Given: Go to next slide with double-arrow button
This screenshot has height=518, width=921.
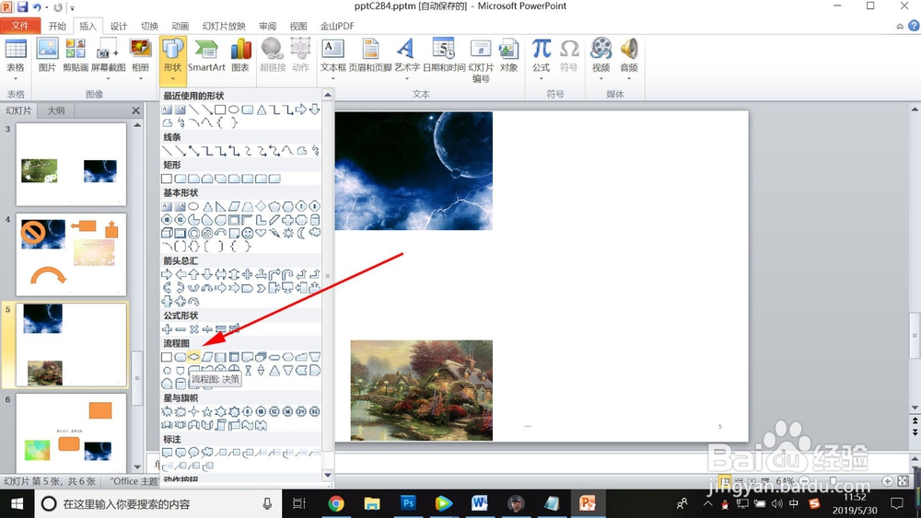Looking at the screenshot, I should [x=915, y=432].
